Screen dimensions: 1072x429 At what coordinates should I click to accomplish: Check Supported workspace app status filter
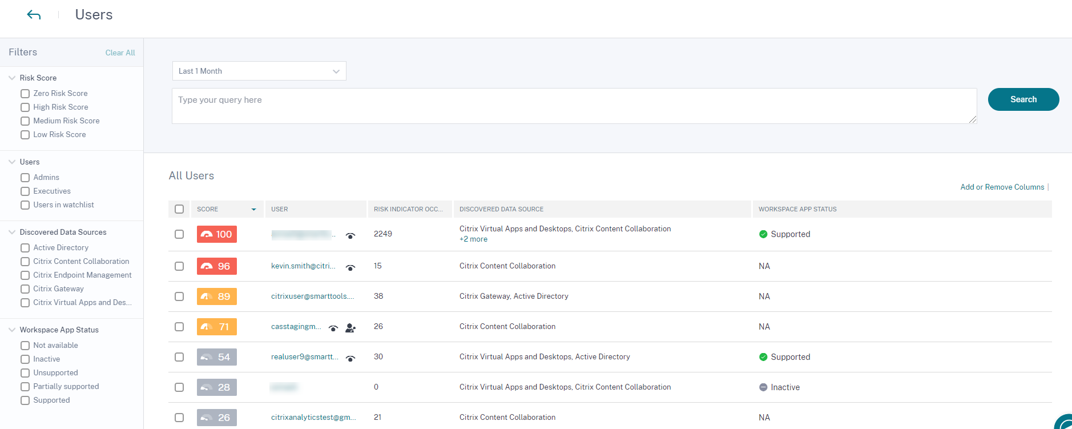[25, 400]
